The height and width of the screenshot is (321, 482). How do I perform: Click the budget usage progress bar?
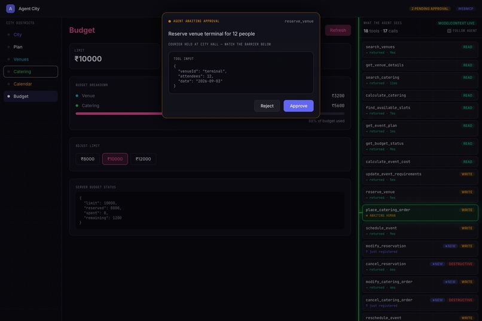coord(210,114)
